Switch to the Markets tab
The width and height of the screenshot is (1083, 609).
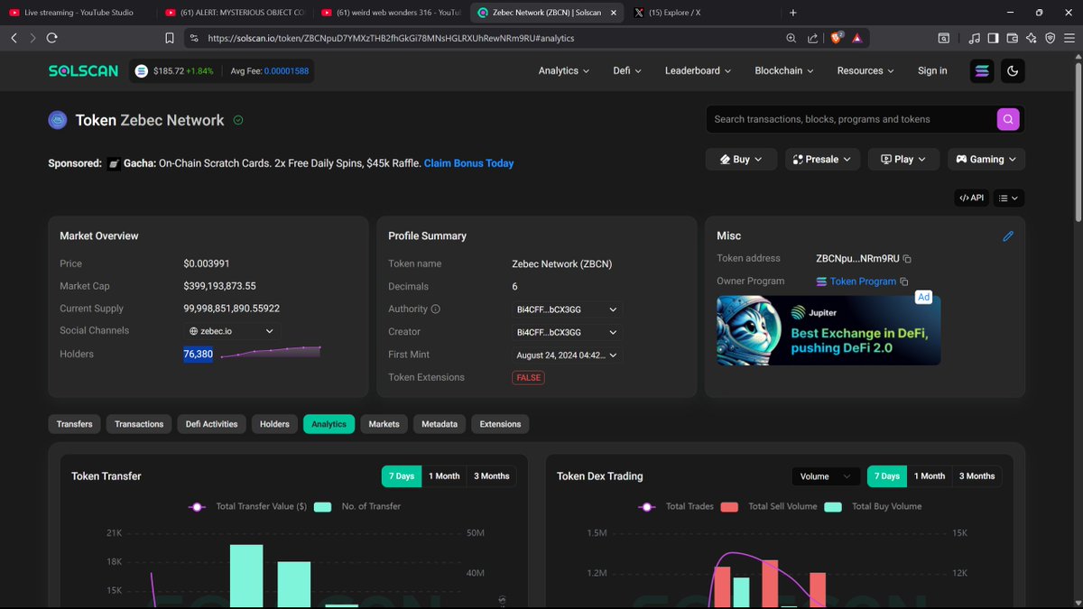(x=384, y=424)
